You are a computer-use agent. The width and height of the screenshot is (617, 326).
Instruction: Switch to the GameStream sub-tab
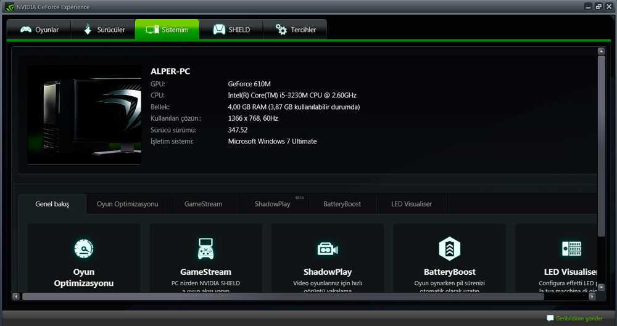click(203, 204)
